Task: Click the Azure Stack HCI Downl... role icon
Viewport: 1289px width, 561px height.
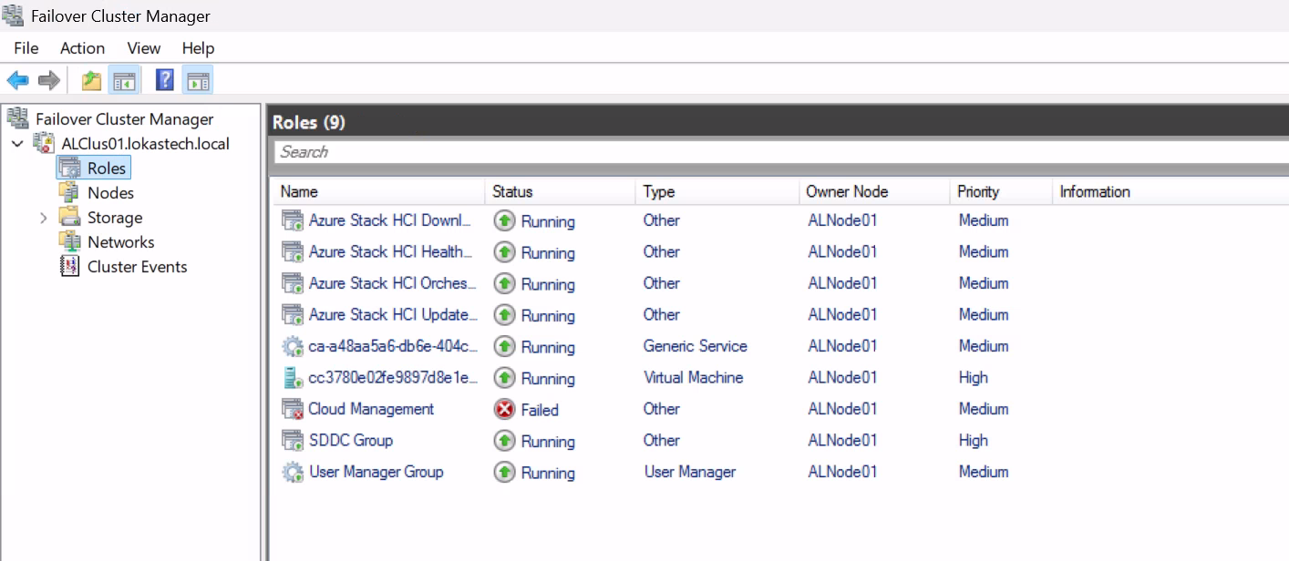Action: coord(293,220)
